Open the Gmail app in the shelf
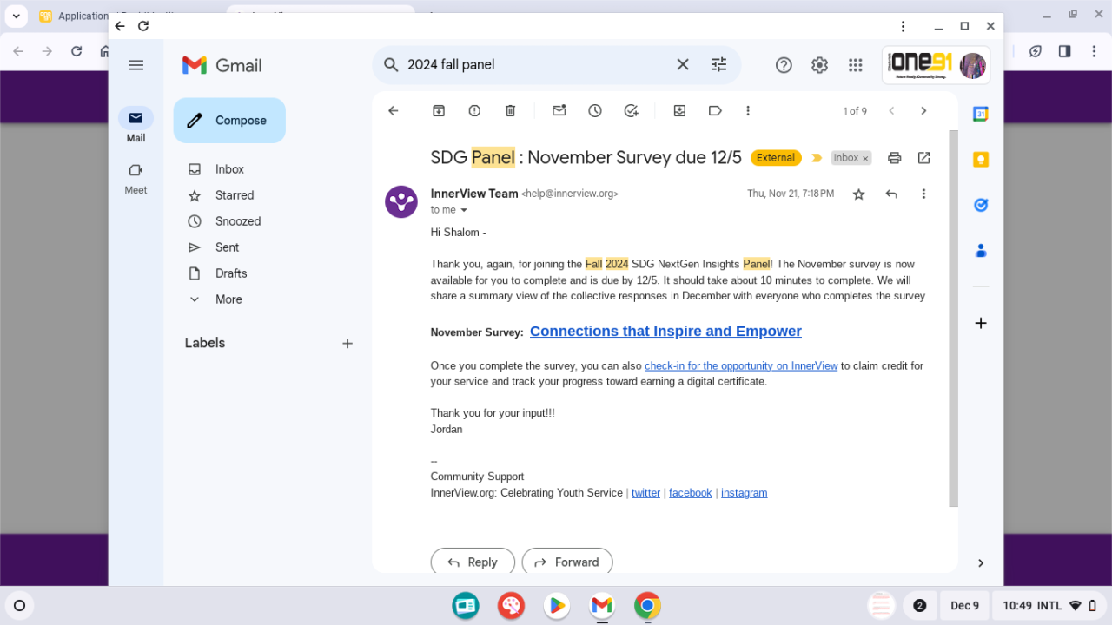 601,606
